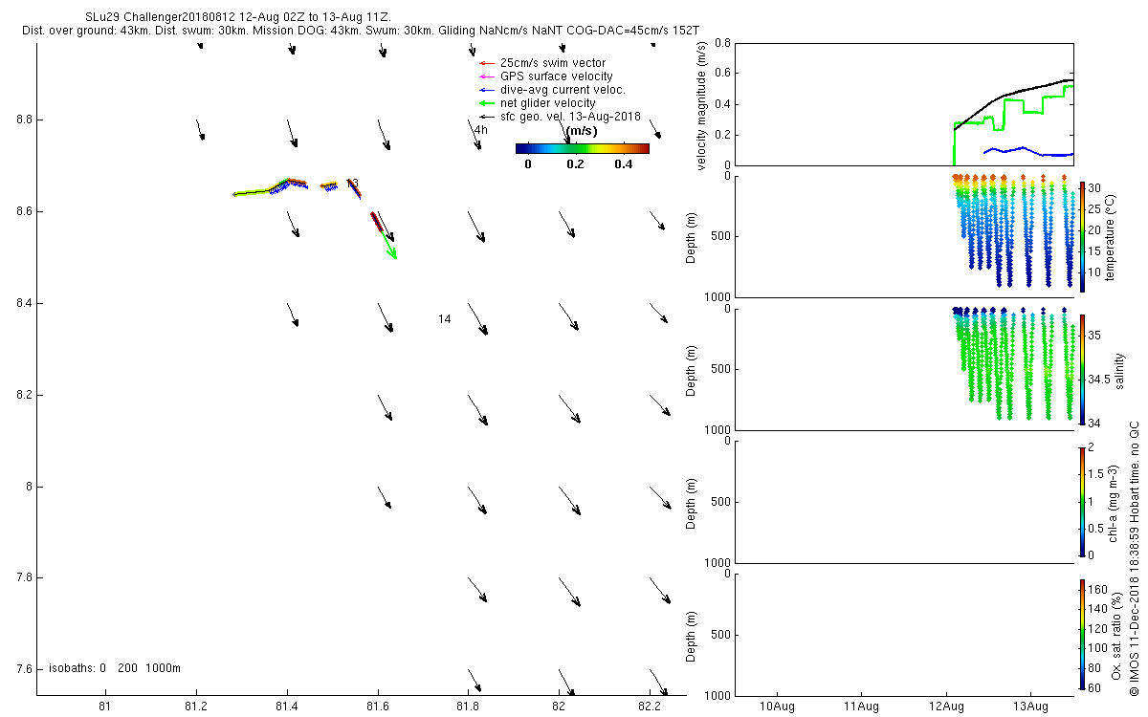The image size is (1148, 717).
Task: Click the Ox. sat. ratio colorbar
Action: click(x=1082, y=634)
